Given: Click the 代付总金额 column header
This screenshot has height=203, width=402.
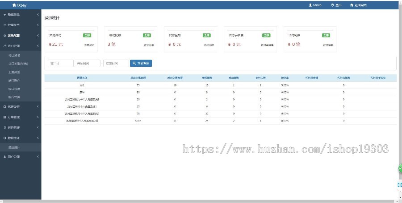Looking at the screenshot, I should tap(312, 78).
